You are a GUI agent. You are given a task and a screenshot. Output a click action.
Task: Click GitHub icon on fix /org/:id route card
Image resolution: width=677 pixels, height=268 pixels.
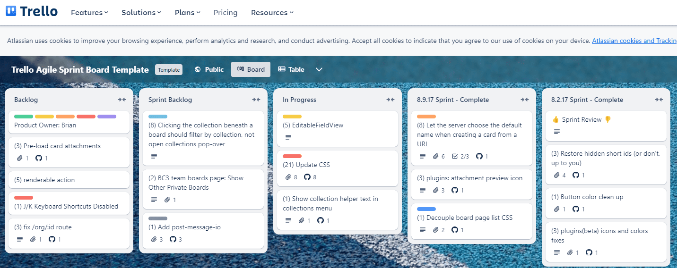pos(52,239)
